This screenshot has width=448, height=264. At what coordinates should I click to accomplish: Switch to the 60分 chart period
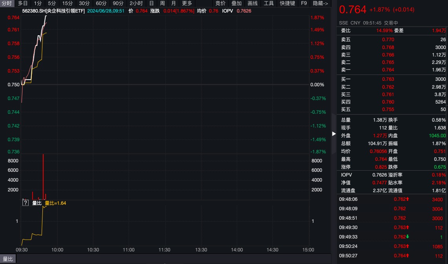point(101,3)
